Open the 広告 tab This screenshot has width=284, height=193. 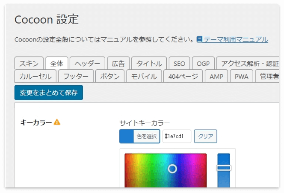tap(118, 63)
